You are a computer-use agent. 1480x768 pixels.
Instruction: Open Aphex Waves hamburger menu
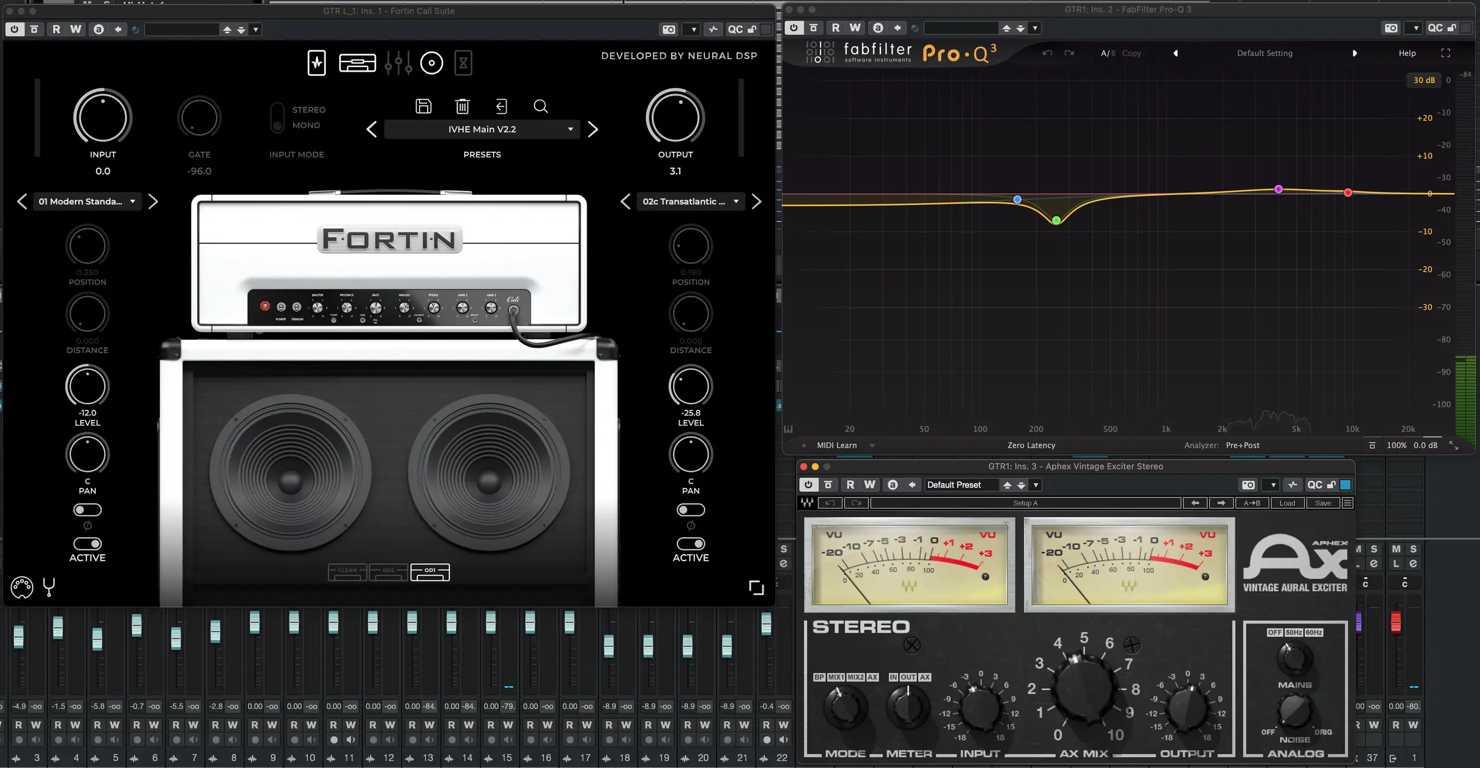coord(1347,503)
